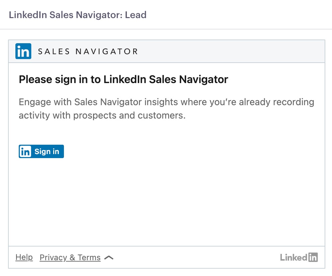
Task: Click the Please sign in heading
Action: (x=123, y=79)
